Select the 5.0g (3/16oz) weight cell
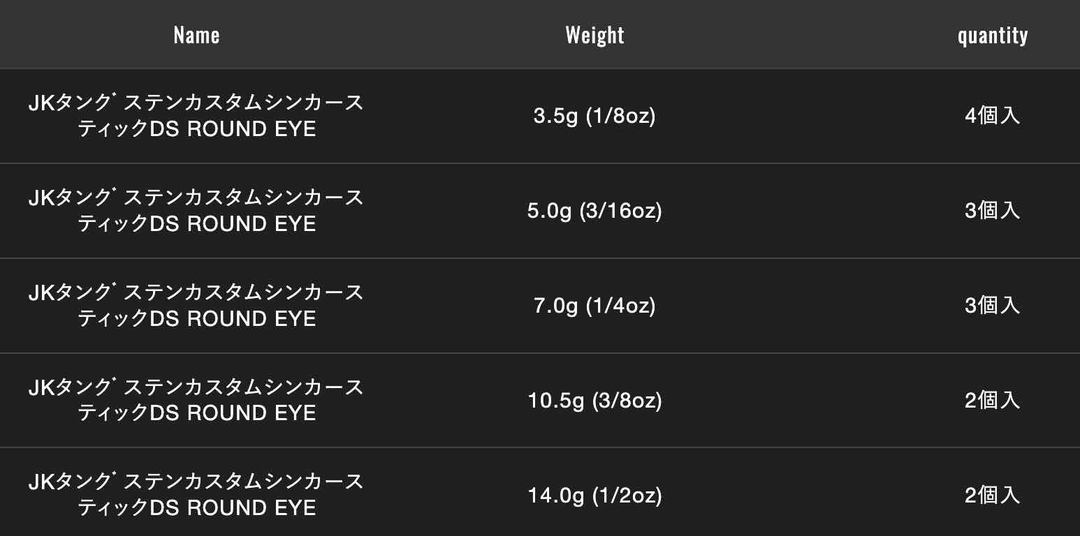Image resolution: width=1080 pixels, height=536 pixels. 594,211
